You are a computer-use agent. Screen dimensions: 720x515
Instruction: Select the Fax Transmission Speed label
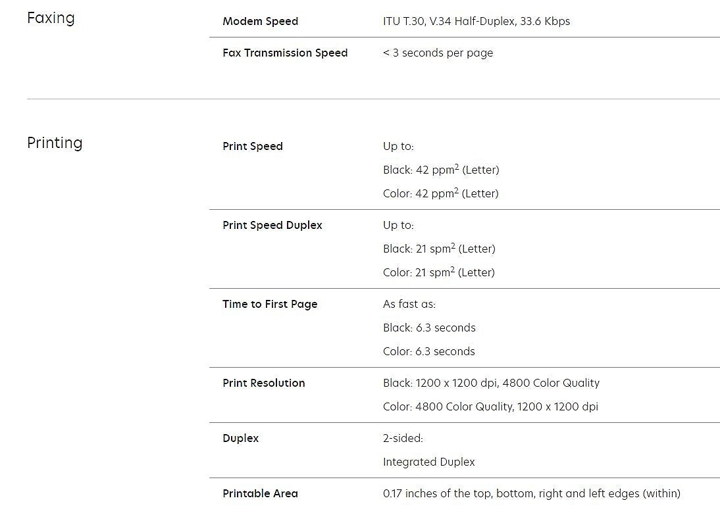pos(285,53)
